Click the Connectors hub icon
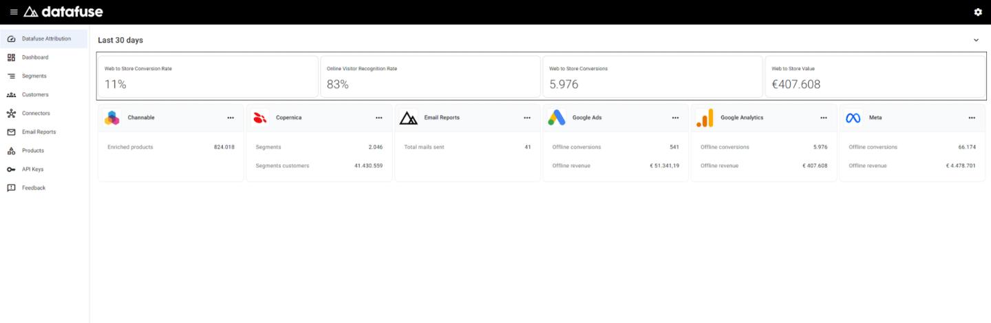Image resolution: width=991 pixels, height=323 pixels. tap(11, 113)
